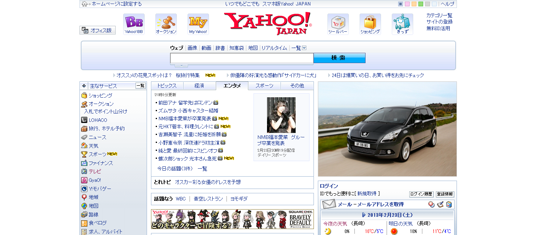Click the home icon in the top bar
The width and height of the screenshot is (536, 235).
84,4
